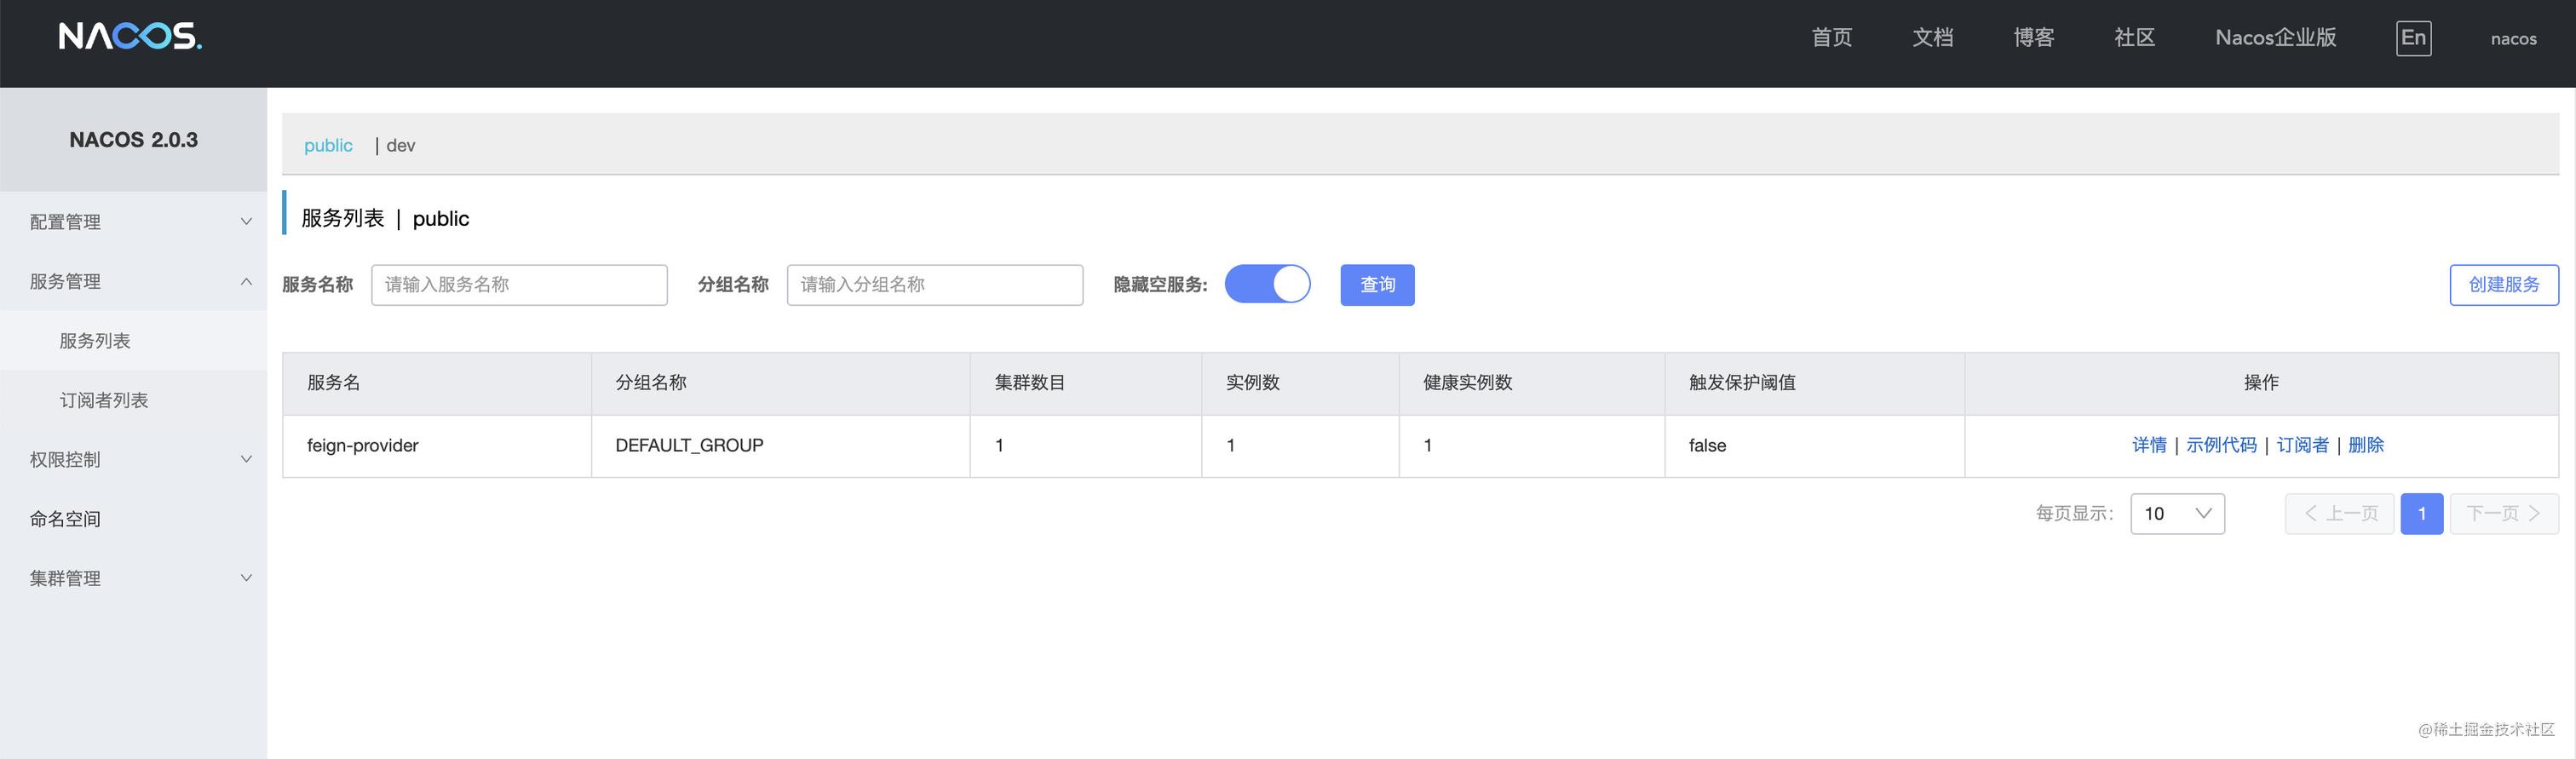The height and width of the screenshot is (759, 2576).
Task: Click the 查询 button
Action: tap(1377, 285)
